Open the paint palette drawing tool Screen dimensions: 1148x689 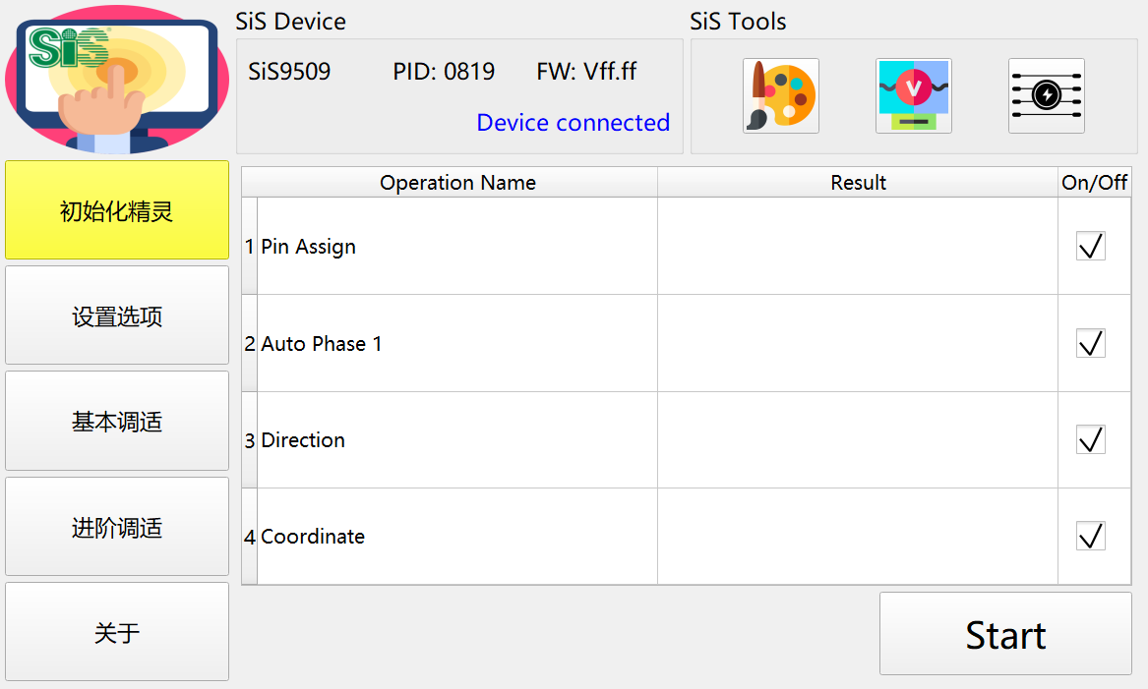[780, 96]
